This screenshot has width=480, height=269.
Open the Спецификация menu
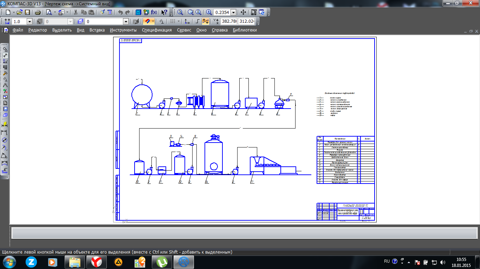[x=157, y=30]
